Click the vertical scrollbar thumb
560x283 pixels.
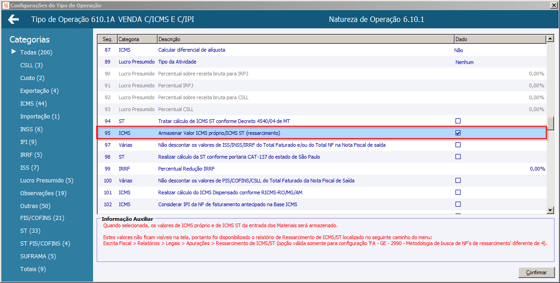tap(551, 123)
